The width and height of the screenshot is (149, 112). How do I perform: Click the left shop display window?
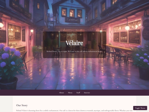point(14,35)
